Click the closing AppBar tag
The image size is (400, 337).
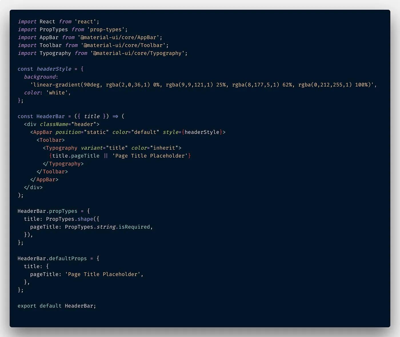(44, 179)
